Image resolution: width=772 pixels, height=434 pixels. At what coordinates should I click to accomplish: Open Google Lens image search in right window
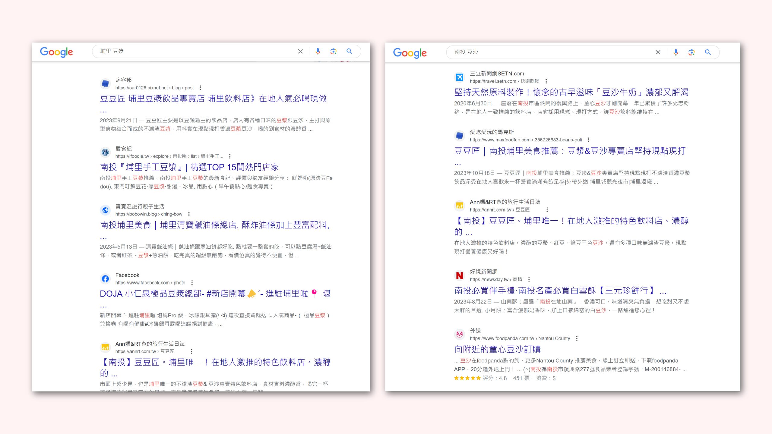(x=691, y=52)
